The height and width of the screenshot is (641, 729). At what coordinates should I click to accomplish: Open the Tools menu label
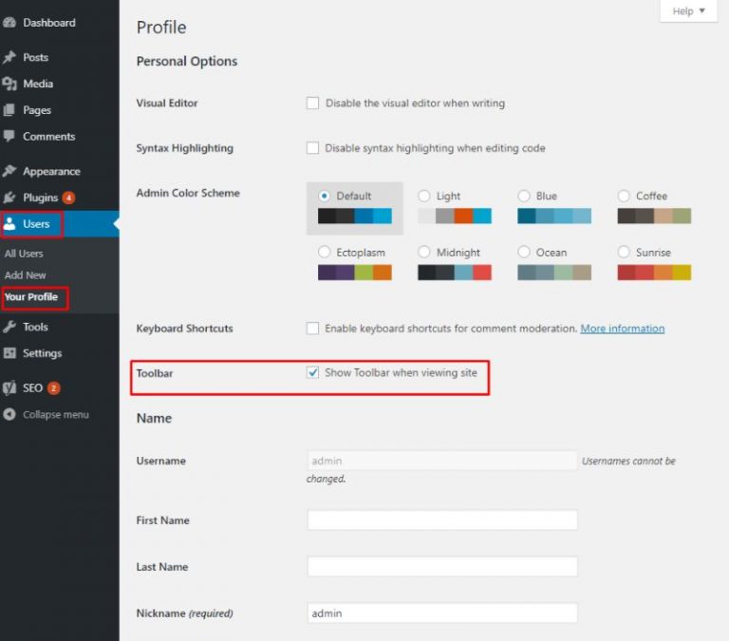pos(35,327)
